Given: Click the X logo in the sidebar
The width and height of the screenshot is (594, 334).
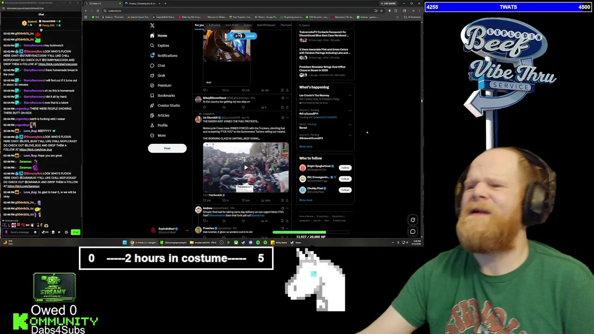Looking at the screenshot, I should click(x=152, y=26).
